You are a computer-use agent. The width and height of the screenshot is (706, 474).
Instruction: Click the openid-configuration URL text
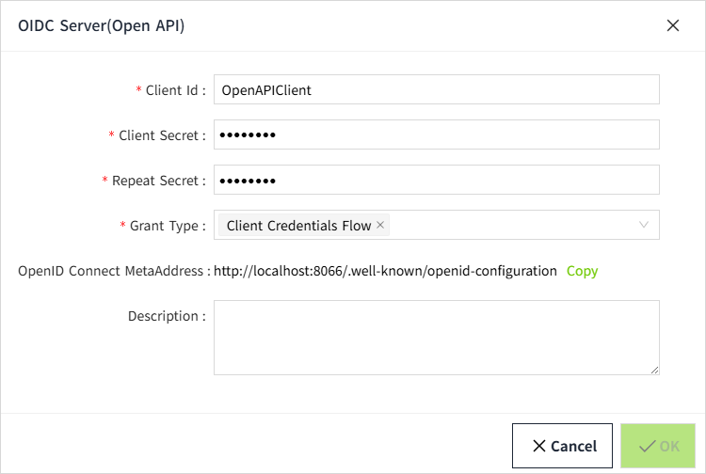pos(385,271)
